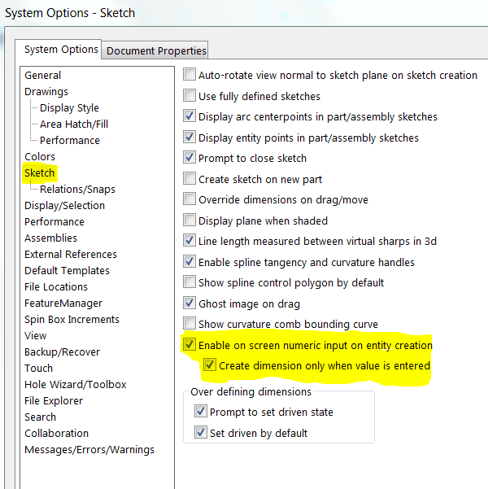Select FeatureManager category
This screenshot has height=489, width=488.
pos(63,303)
